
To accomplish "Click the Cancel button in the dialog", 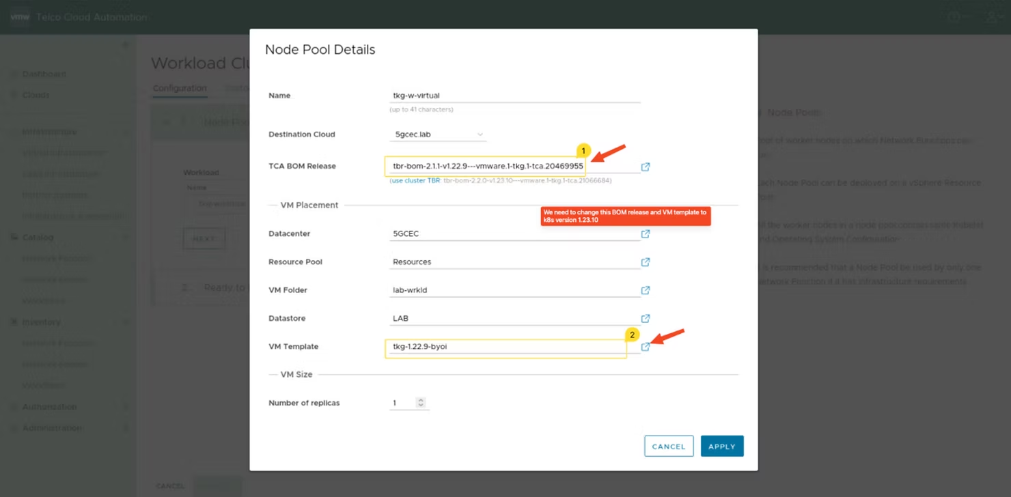I will [668, 446].
